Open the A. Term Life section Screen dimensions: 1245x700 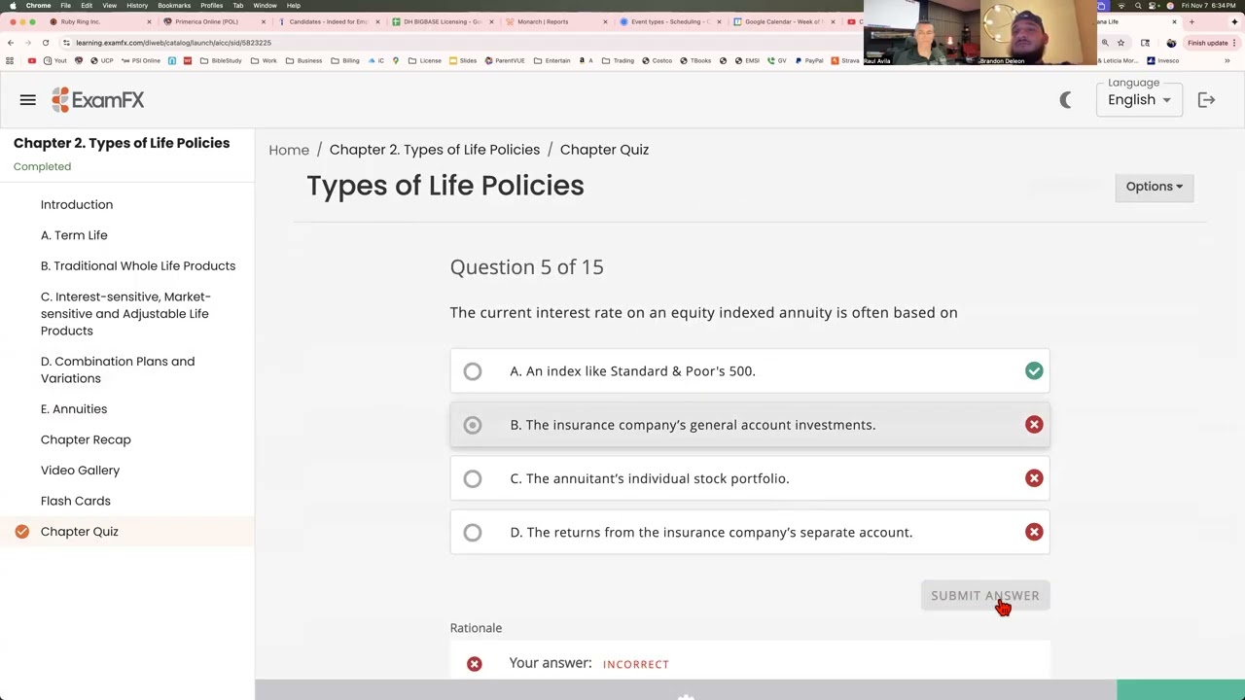pos(74,235)
